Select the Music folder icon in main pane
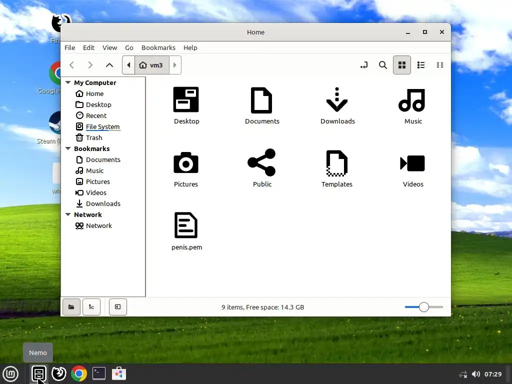This screenshot has width=512, height=384. click(412, 100)
